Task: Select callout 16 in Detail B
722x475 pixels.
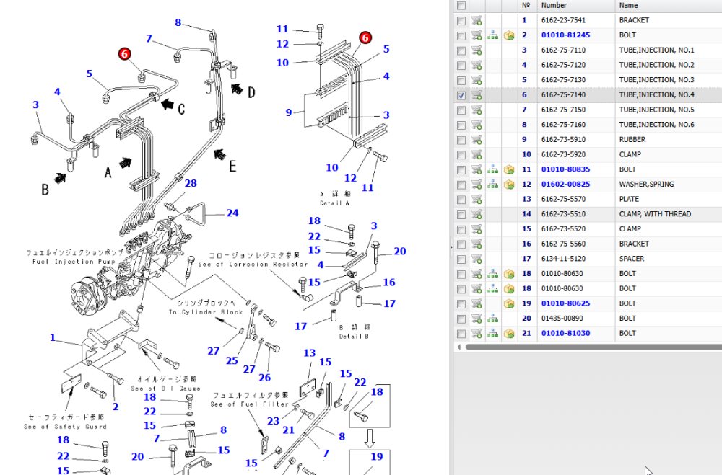Action: (x=389, y=283)
